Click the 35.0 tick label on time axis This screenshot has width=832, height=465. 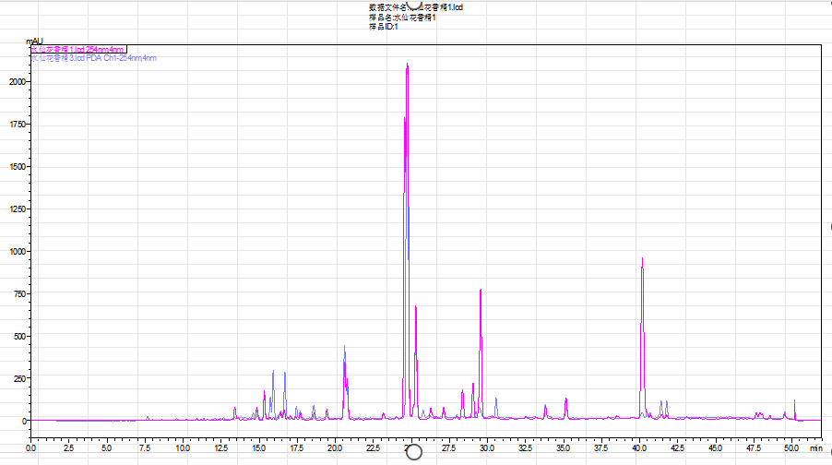pyautogui.click(x=563, y=447)
